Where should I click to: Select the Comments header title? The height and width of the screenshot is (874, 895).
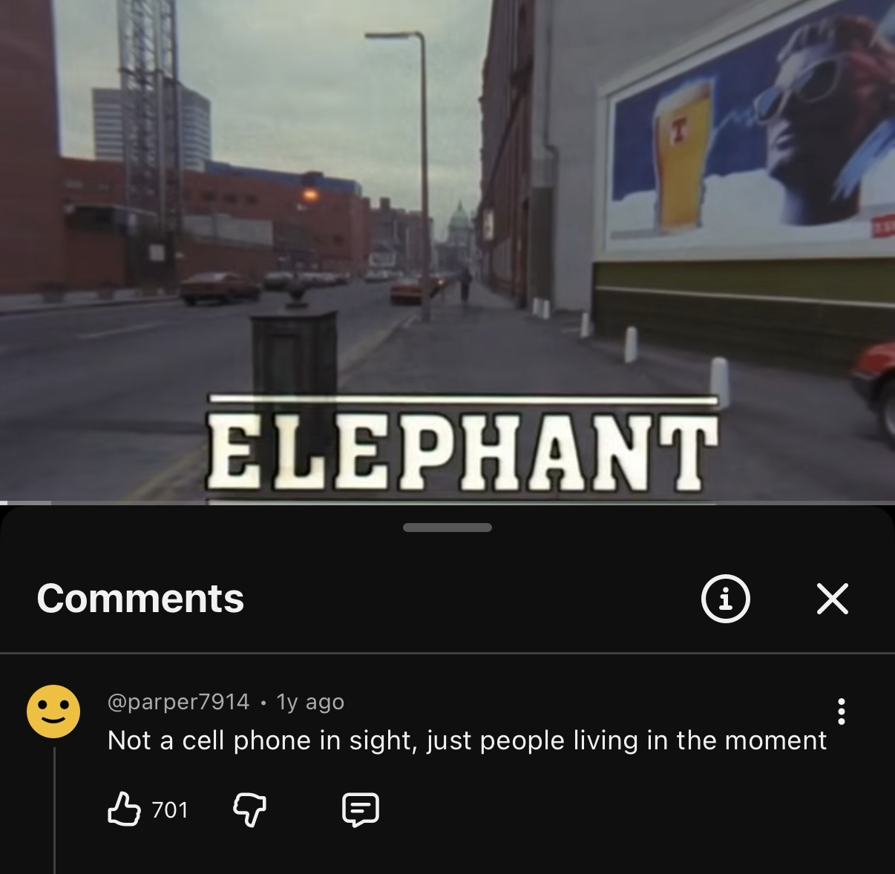[140, 599]
